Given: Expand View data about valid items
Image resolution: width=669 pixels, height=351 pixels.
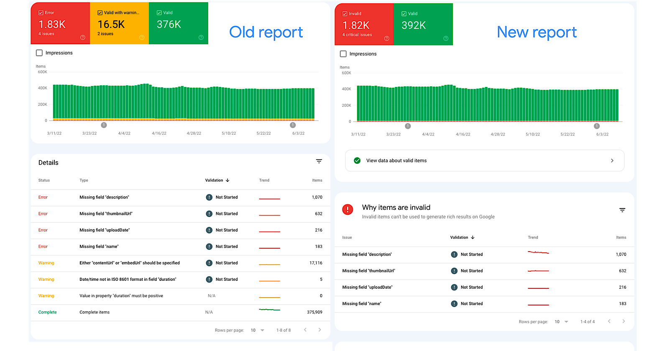Looking at the screenshot, I should coord(484,160).
